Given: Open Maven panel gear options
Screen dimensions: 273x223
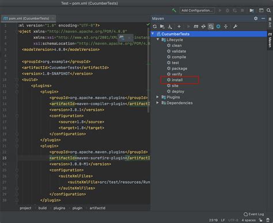Looking at the screenshot, I should click(x=256, y=18).
